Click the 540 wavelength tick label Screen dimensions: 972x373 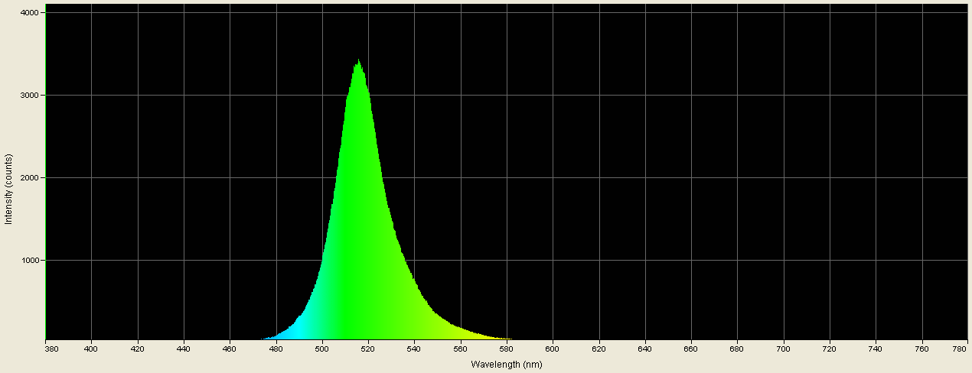[x=415, y=349]
